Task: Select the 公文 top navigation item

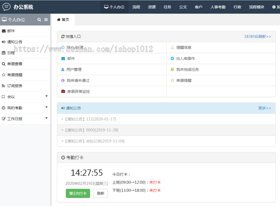Action: pos(183,7)
